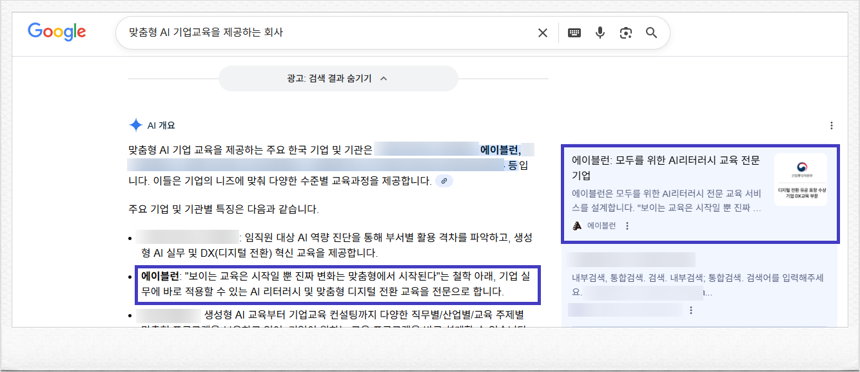Open the 에이블런 card award thumbnail
Image resolution: width=860 pixels, height=372 pixels.
point(801,179)
